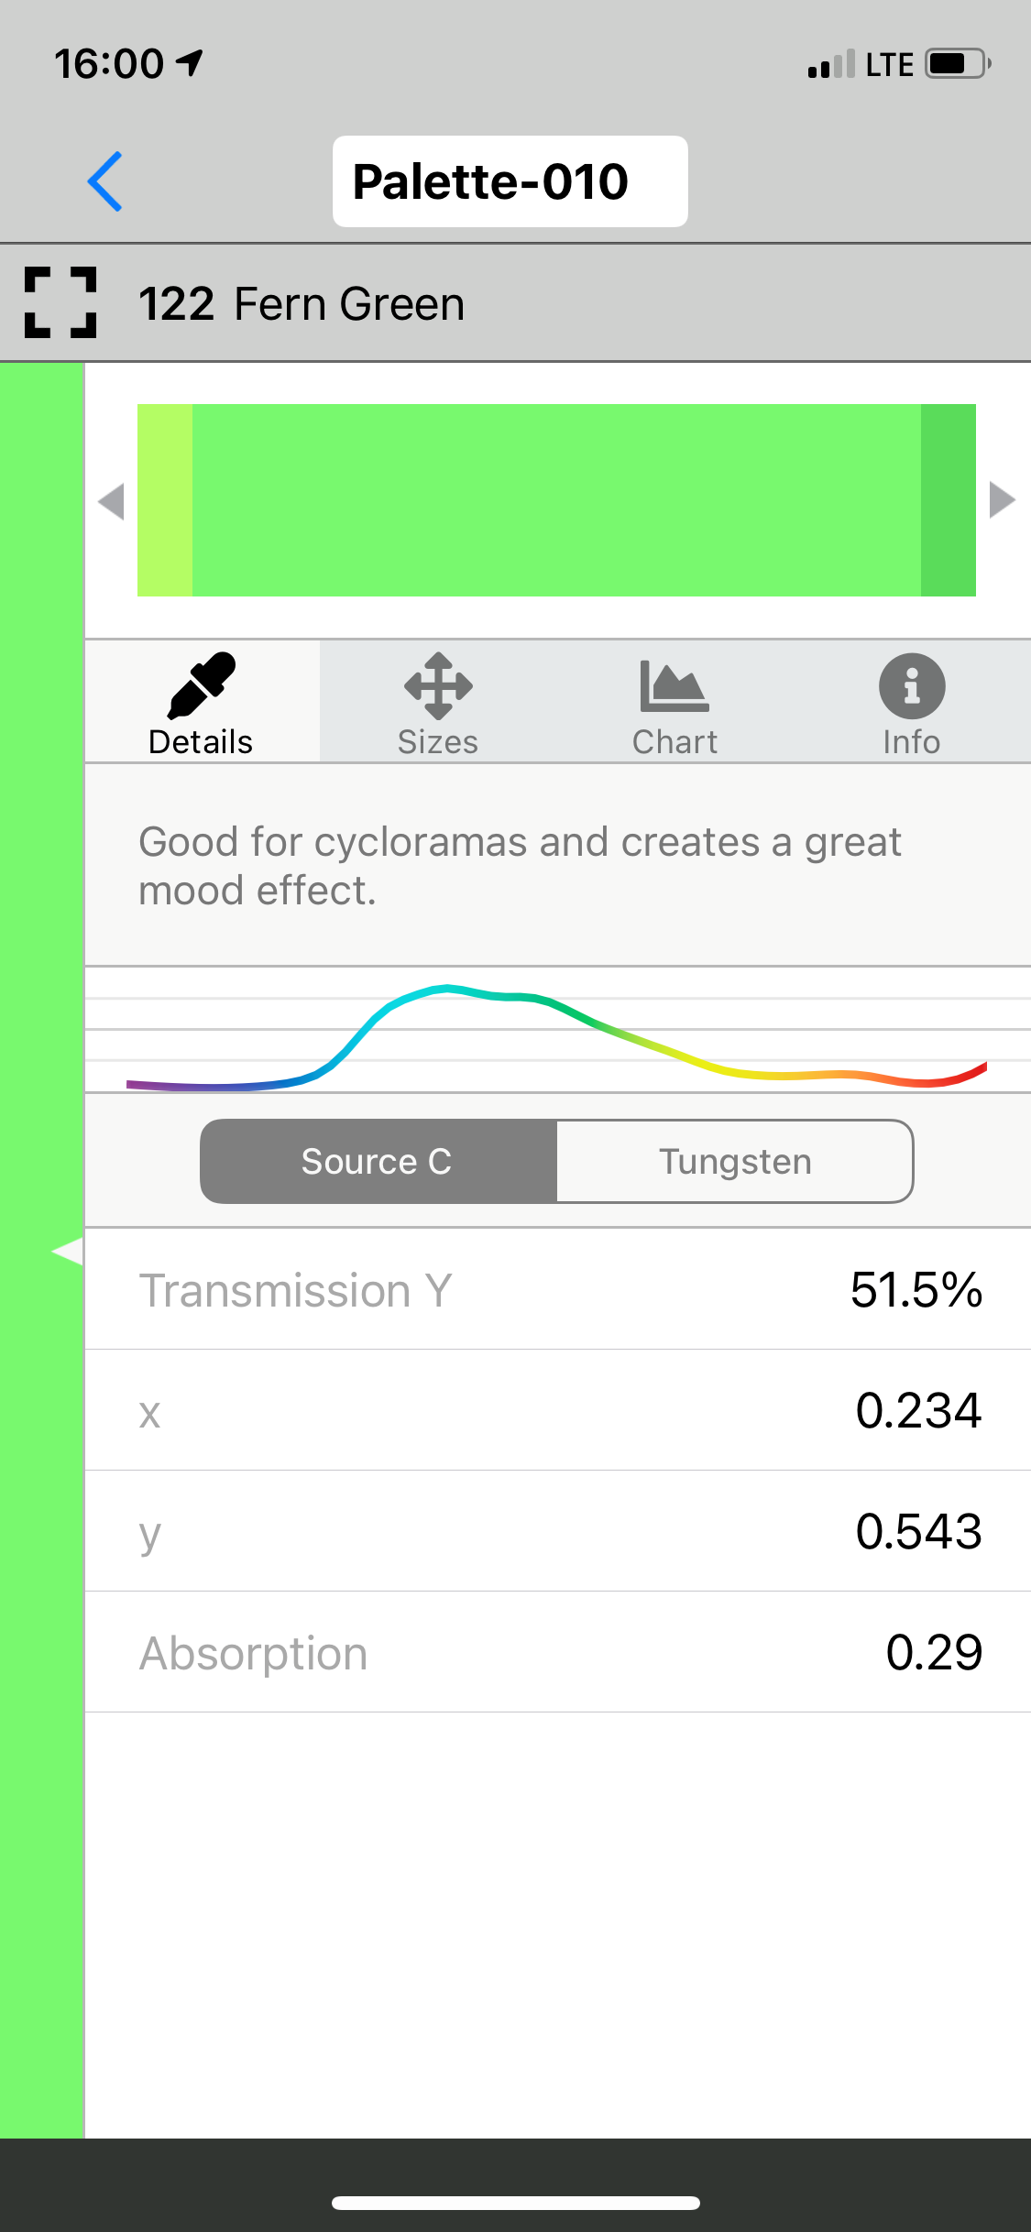Tap the blue back chevron
This screenshot has height=2232, width=1031.
coord(105,181)
